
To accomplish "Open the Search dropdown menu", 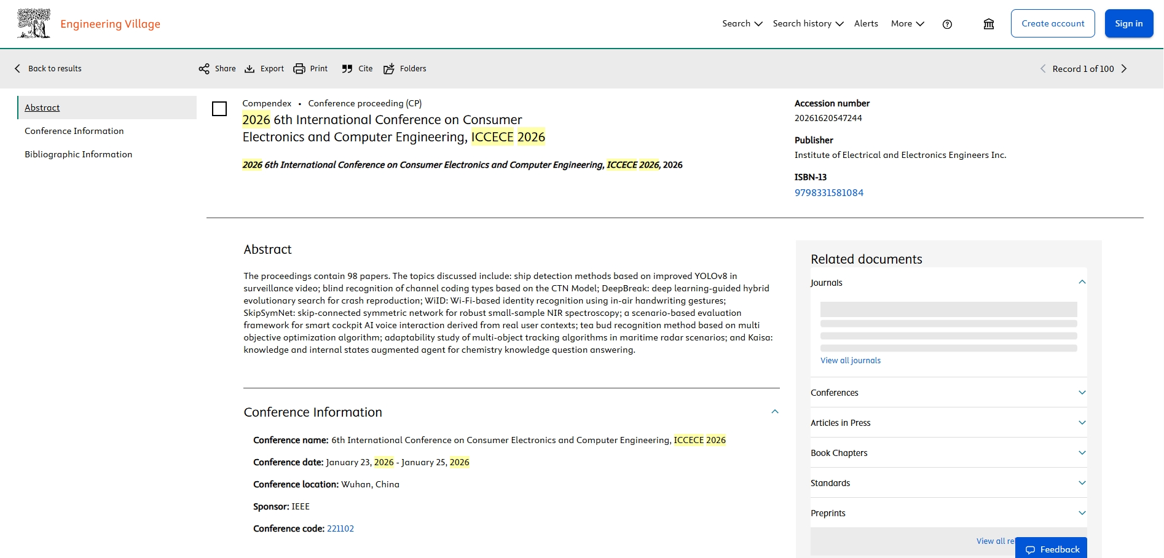I will (x=742, y=23).
